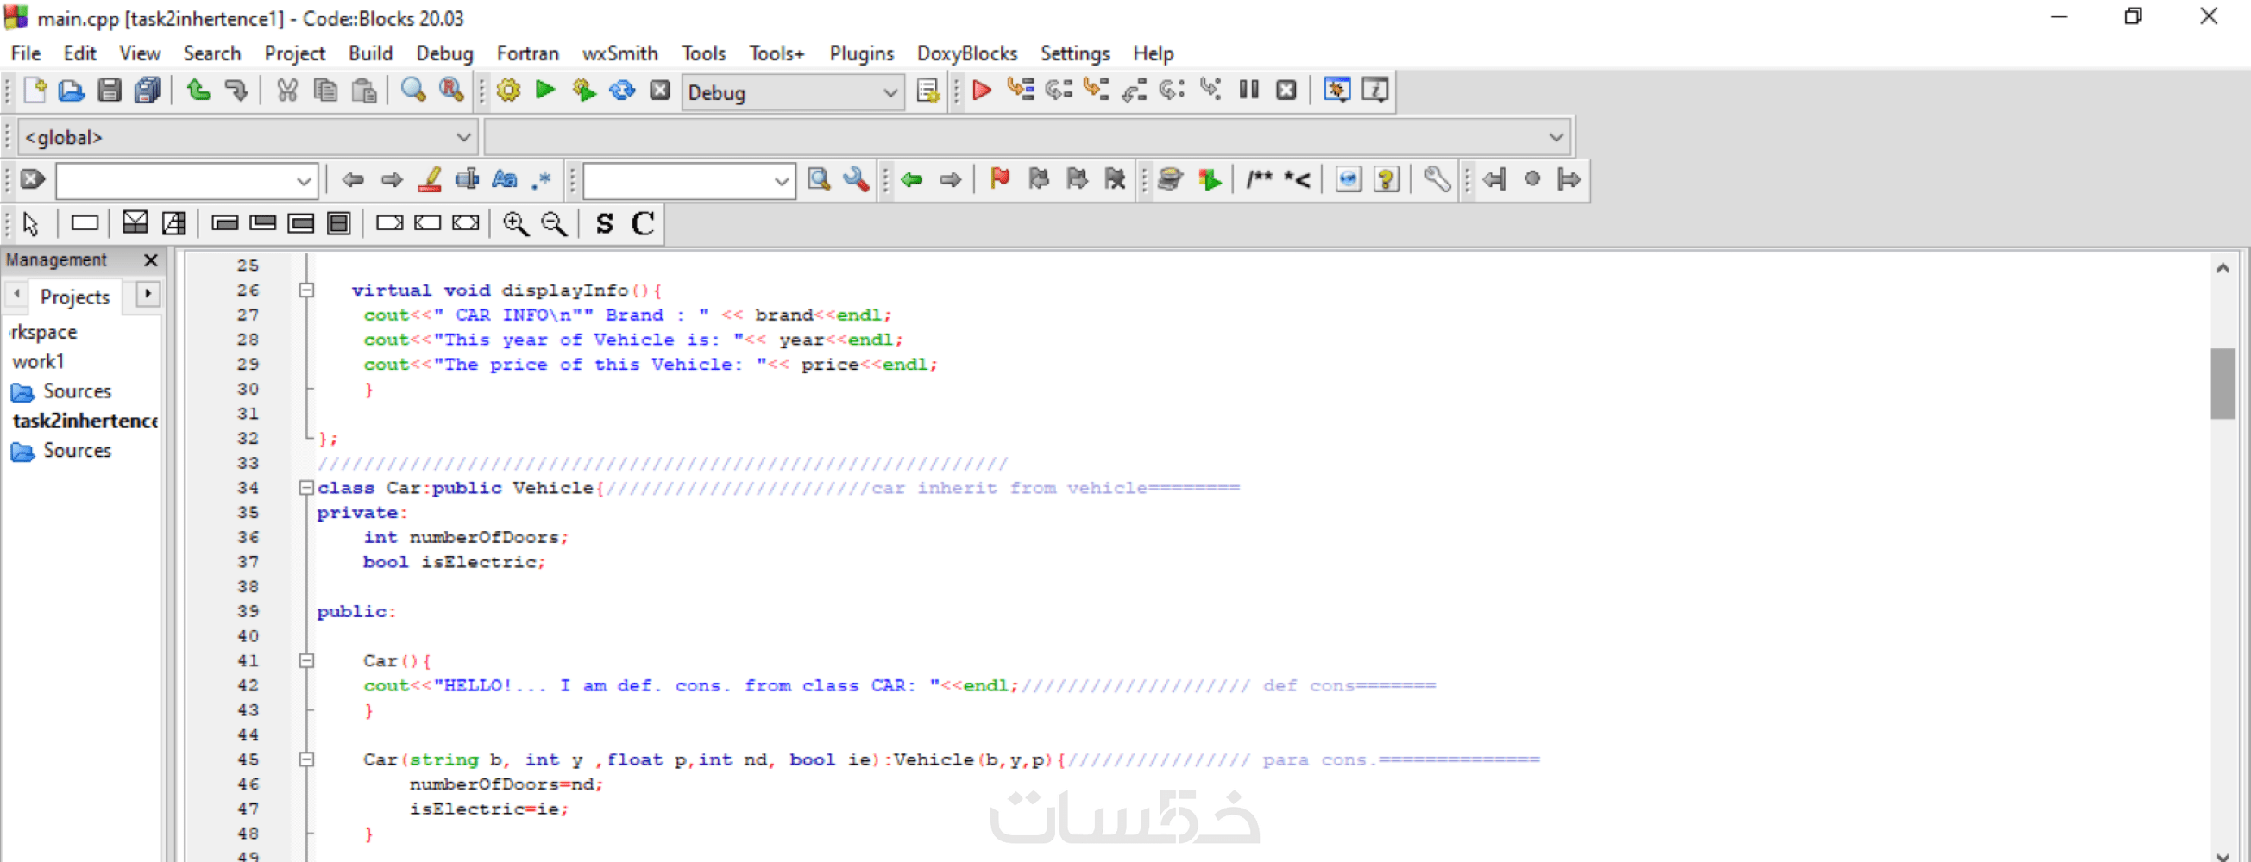2251x862 pixels.
Task: Jump to the previous bookmark
Action: click(1038, 179)
